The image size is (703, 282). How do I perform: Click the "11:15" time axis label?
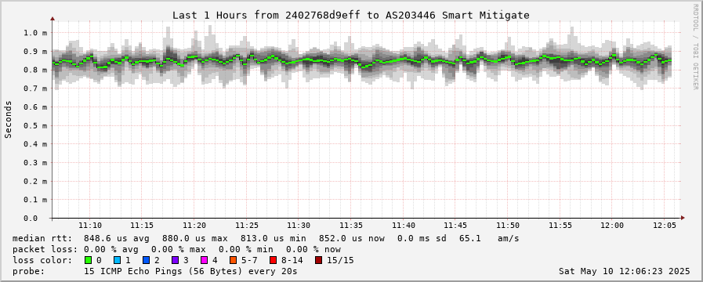(x=143, y=226)
